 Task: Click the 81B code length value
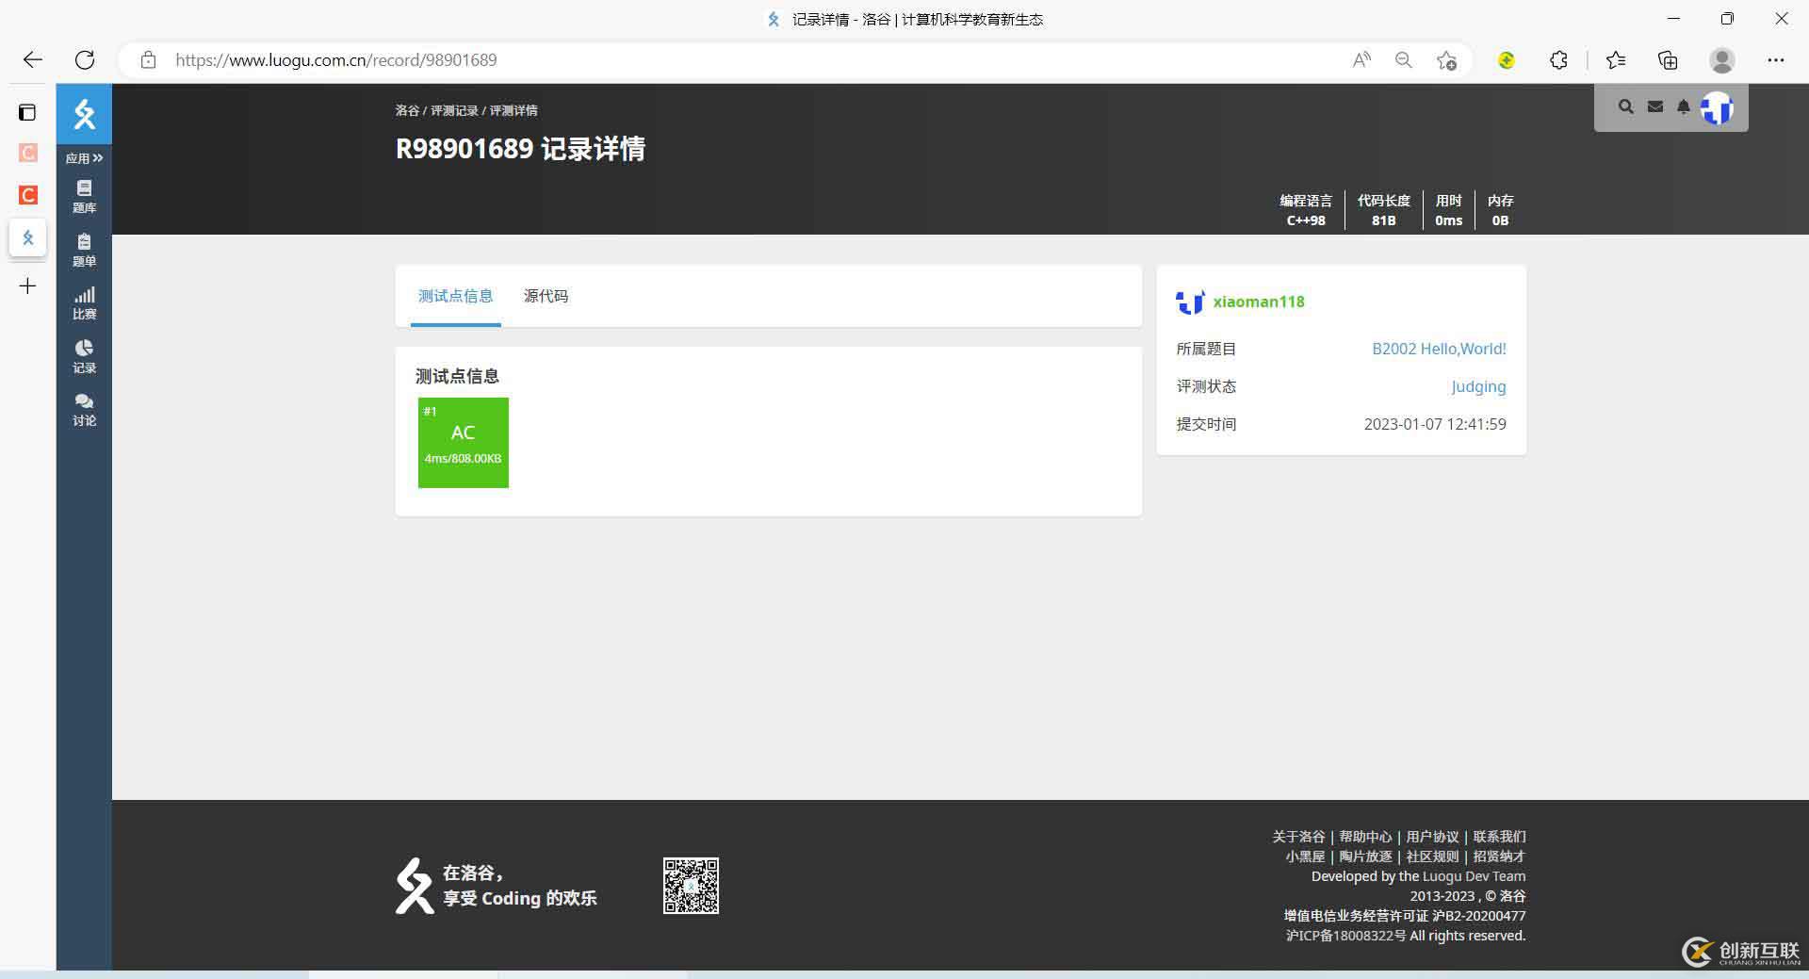1383,220
